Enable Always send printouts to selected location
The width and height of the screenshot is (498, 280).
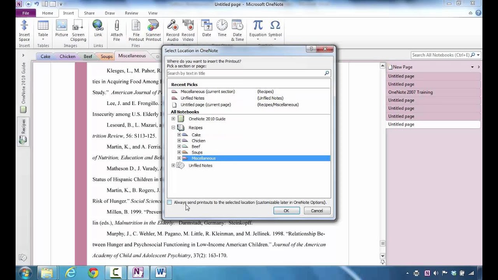[x=169, y=202]
